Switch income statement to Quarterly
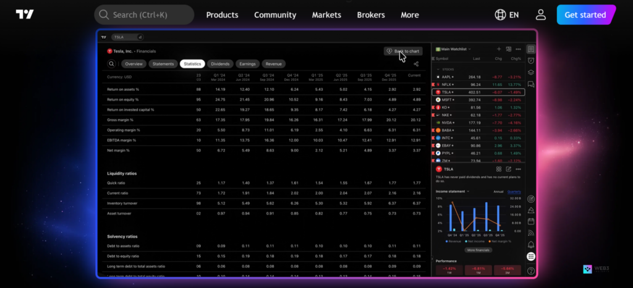633x288 pixels. 514,192
